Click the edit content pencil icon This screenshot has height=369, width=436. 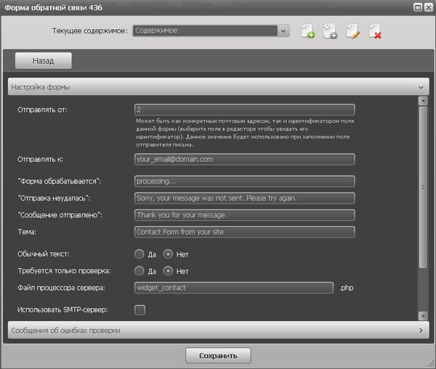click(x=352, y=32)
